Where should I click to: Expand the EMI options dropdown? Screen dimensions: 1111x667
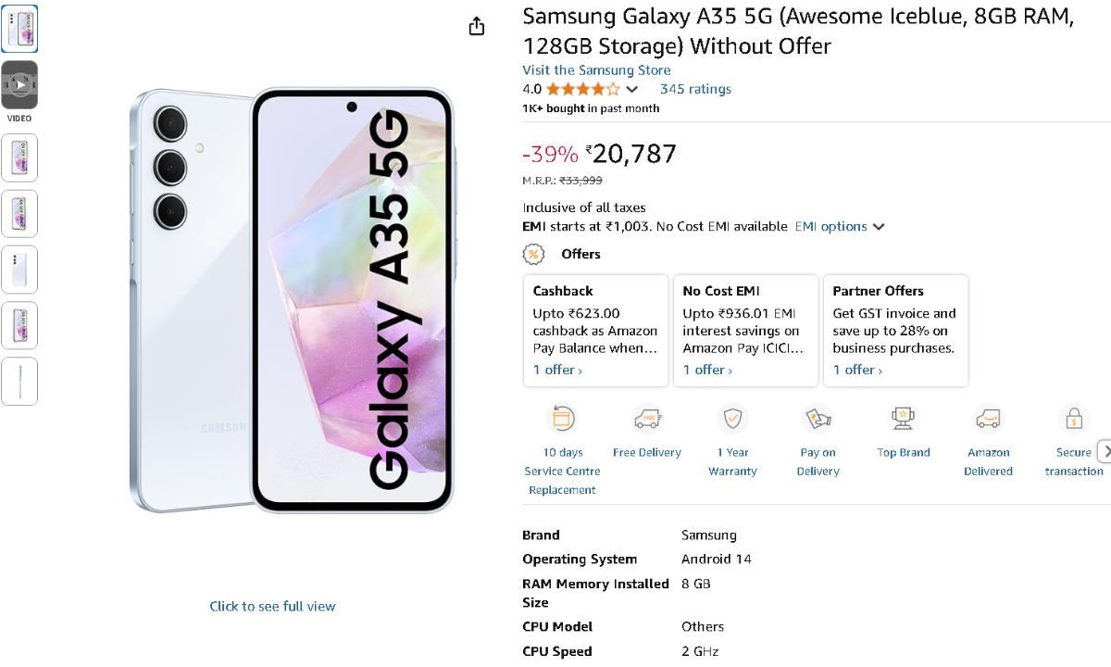tap(840, 227)
